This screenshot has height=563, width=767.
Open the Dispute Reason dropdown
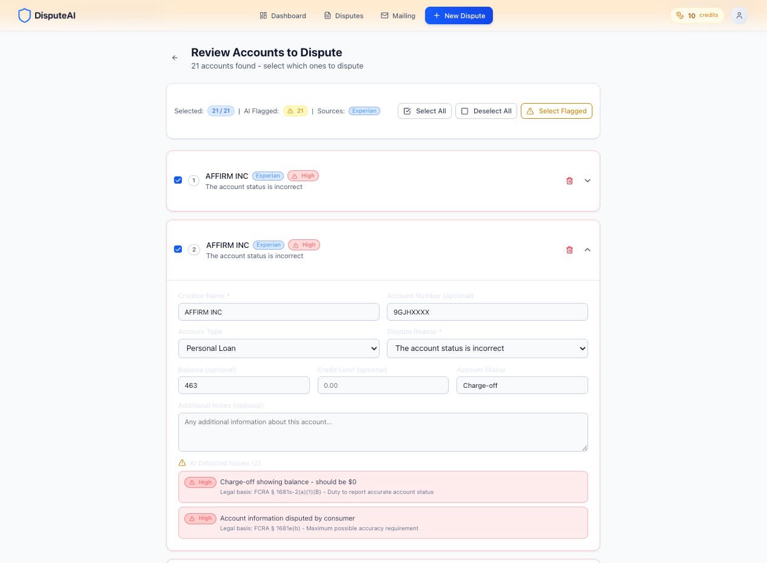487,348
